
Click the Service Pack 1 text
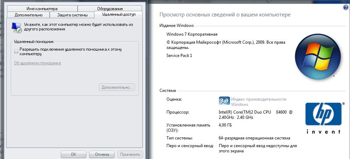(179, 56)
